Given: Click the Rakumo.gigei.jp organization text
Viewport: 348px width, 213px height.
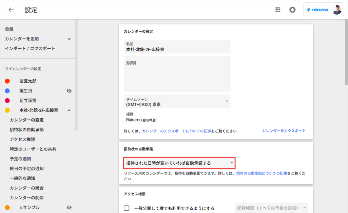Looking at the screenshot, I should pyautogui.click(x=141, y=120).
